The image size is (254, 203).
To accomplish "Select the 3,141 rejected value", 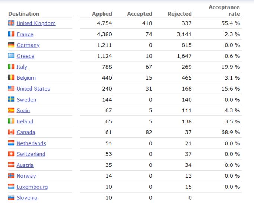I will 184,34.
